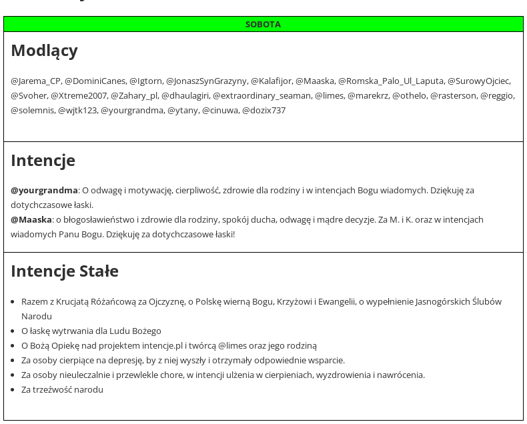Viewport: 527px width, 424px height.
Task: Open the @Xtreme2007 mention
Action: pyautogui.click(x=79, y=95)
